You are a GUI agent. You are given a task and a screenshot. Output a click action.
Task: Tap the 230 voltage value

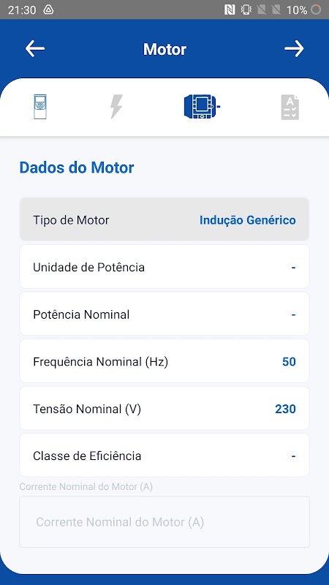(286, 409)
